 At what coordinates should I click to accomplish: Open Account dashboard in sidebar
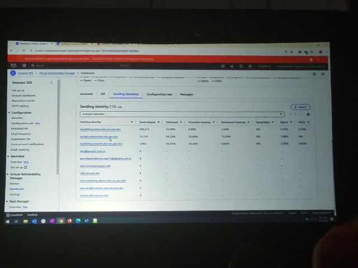click(x=23, y=95)
